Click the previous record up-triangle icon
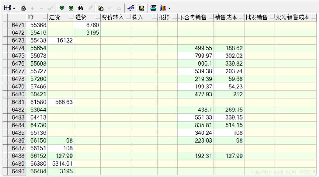Image resolution: width=319 pixels, height=177 pixels. pos(119,8)
